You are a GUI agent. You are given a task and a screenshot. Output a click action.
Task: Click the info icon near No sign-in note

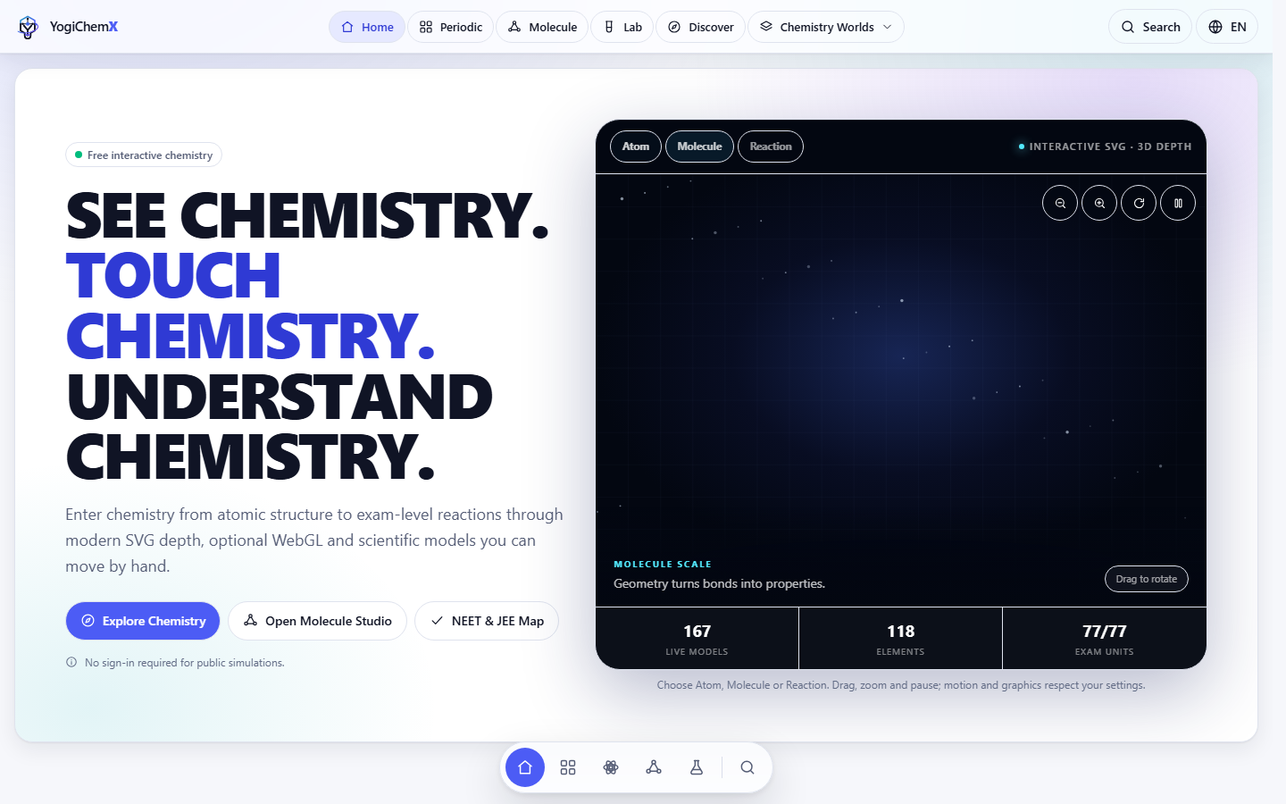[x=71, y=662]
